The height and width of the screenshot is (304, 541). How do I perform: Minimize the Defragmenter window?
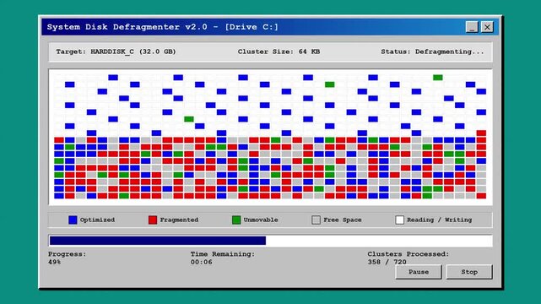(472, 27)
